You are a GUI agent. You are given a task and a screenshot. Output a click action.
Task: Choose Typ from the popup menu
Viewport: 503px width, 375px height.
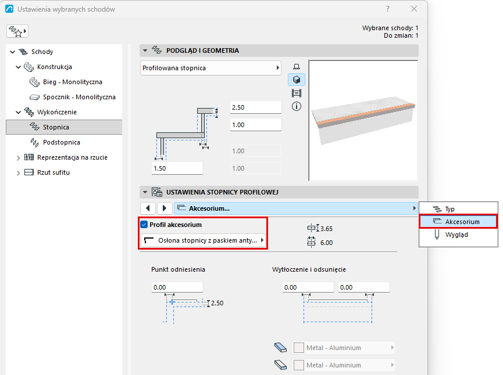pos(458,209)
